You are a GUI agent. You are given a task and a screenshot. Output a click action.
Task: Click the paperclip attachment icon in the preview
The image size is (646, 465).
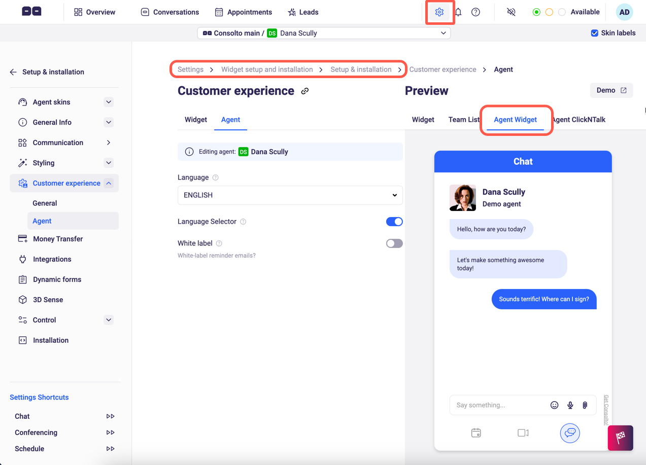[584, 405]
